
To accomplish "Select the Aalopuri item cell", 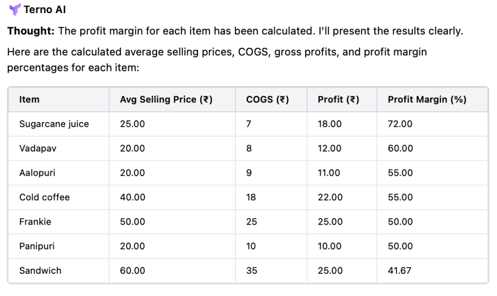I will click(x=38, y=173).
